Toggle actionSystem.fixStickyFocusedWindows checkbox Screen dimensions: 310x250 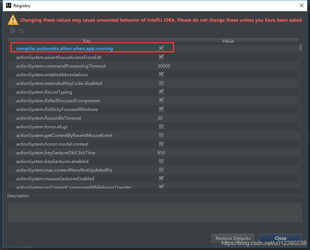tap(162, 109)
